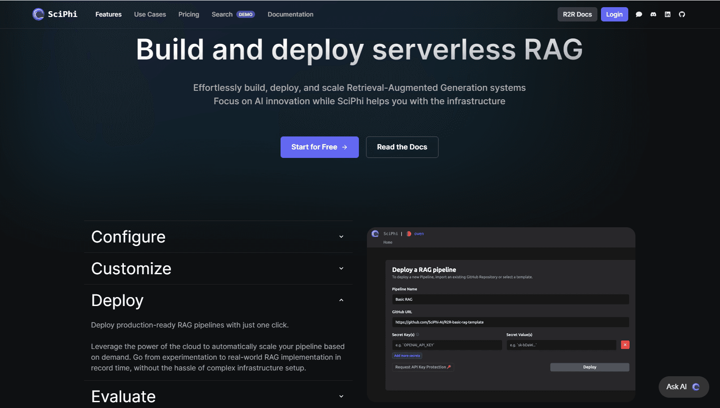720x408 pixels.
Task: Click Add more secrets button
Action: click(x=407, y=356)
